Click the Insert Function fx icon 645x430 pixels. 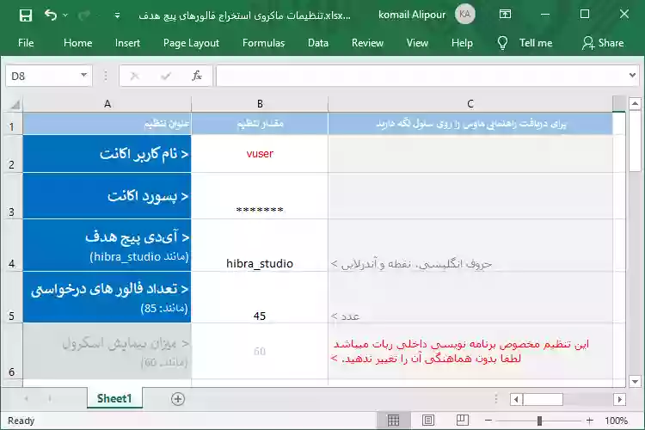[x=197, y=76]
